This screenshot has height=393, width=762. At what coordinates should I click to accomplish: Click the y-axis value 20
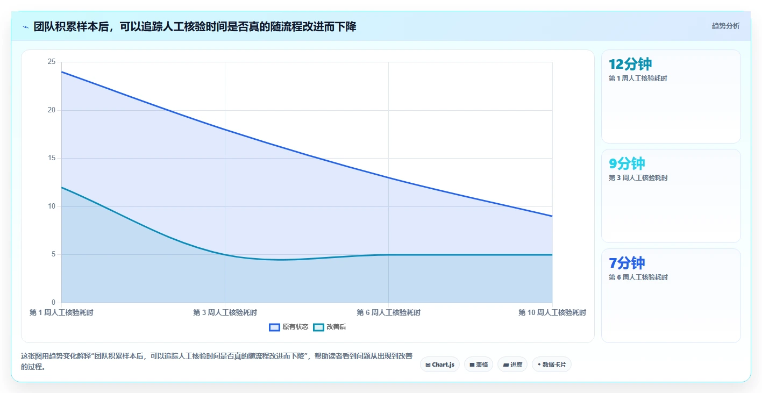tap(52, 110)
